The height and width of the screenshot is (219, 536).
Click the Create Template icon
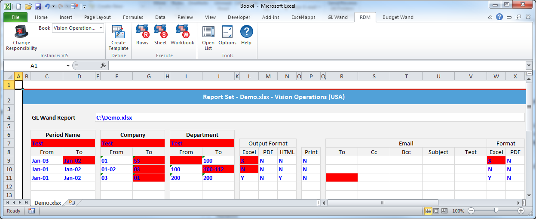click(118, 32)
